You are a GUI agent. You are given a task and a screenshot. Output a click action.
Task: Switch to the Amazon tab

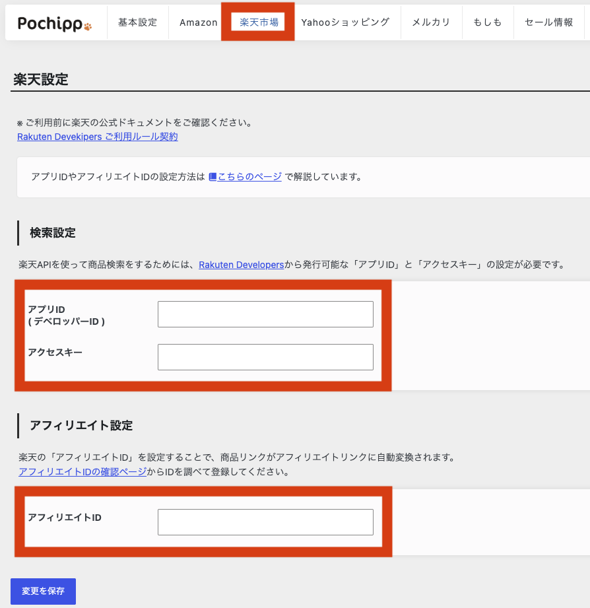coord(199,22)
